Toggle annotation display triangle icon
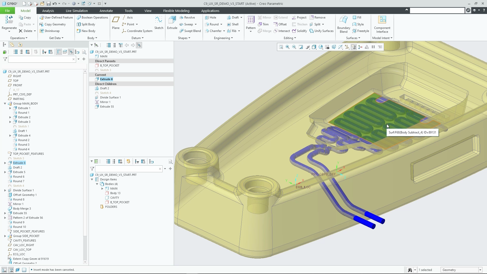This screenshot has width=487, height=274. 367,47
